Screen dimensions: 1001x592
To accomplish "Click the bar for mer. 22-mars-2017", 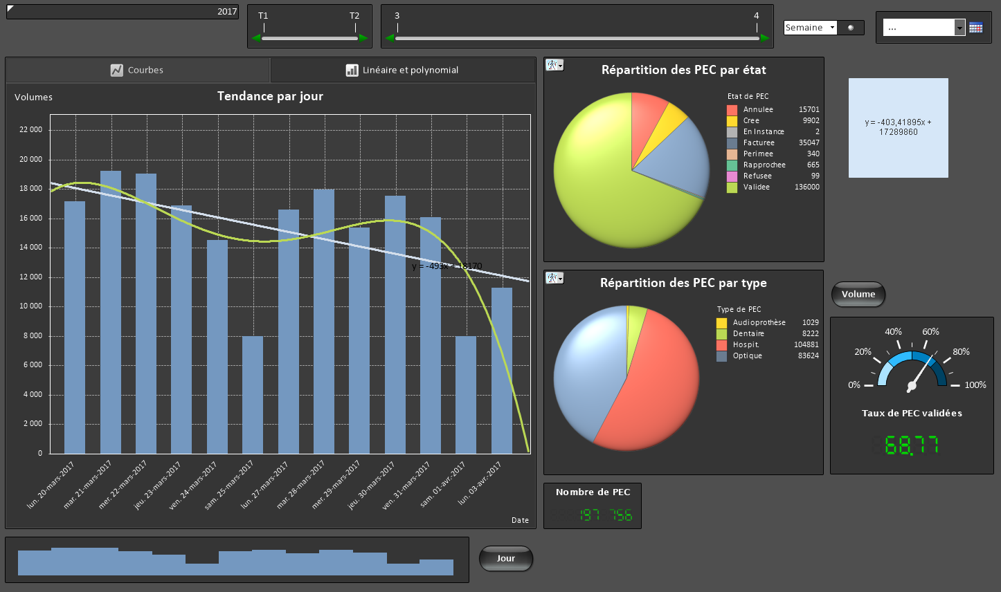I will pyautogui.click(x=146, y=314).
